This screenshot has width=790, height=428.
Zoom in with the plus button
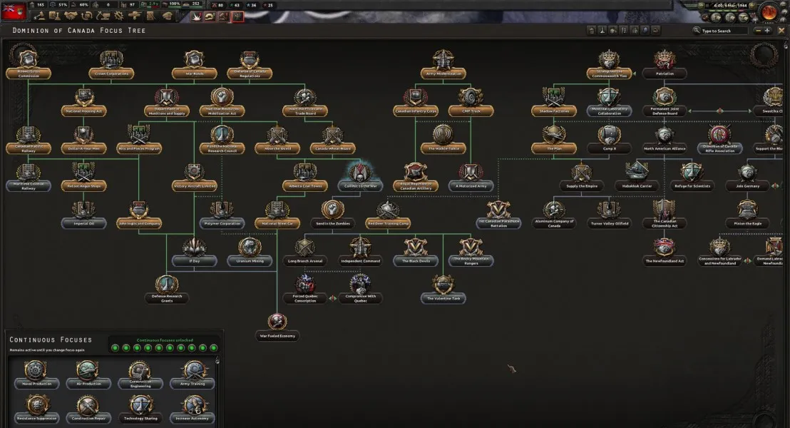point(767,31)
